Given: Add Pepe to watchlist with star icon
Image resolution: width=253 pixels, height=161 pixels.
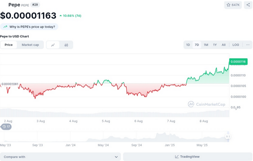Looking at the screenshot, I should point(233,5).
